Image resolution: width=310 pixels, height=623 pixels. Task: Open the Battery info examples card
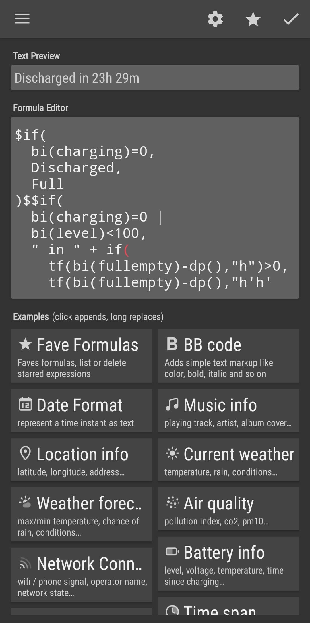tap(228, 564)
